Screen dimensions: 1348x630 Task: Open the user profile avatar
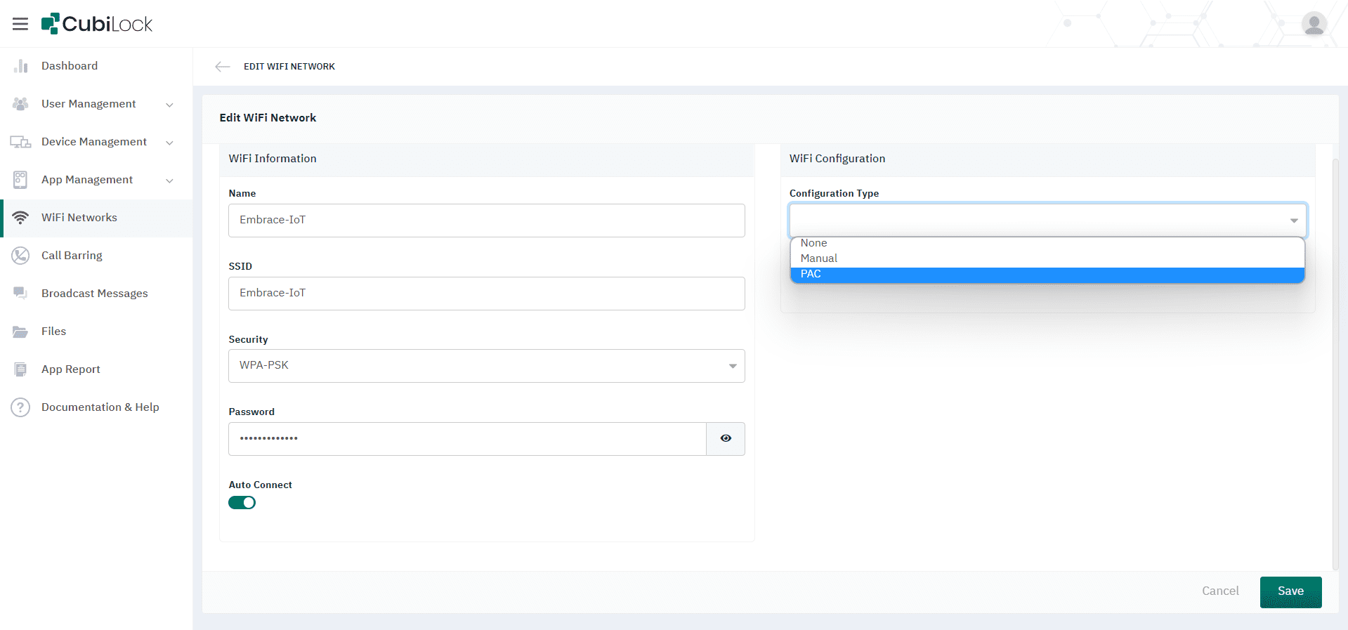click(x=1314, y=24)
